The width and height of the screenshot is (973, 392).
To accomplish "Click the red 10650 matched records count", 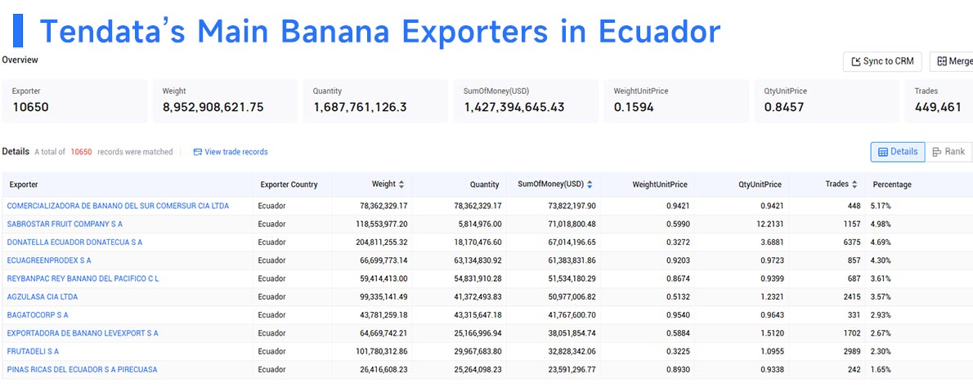I will coord(81,152).
